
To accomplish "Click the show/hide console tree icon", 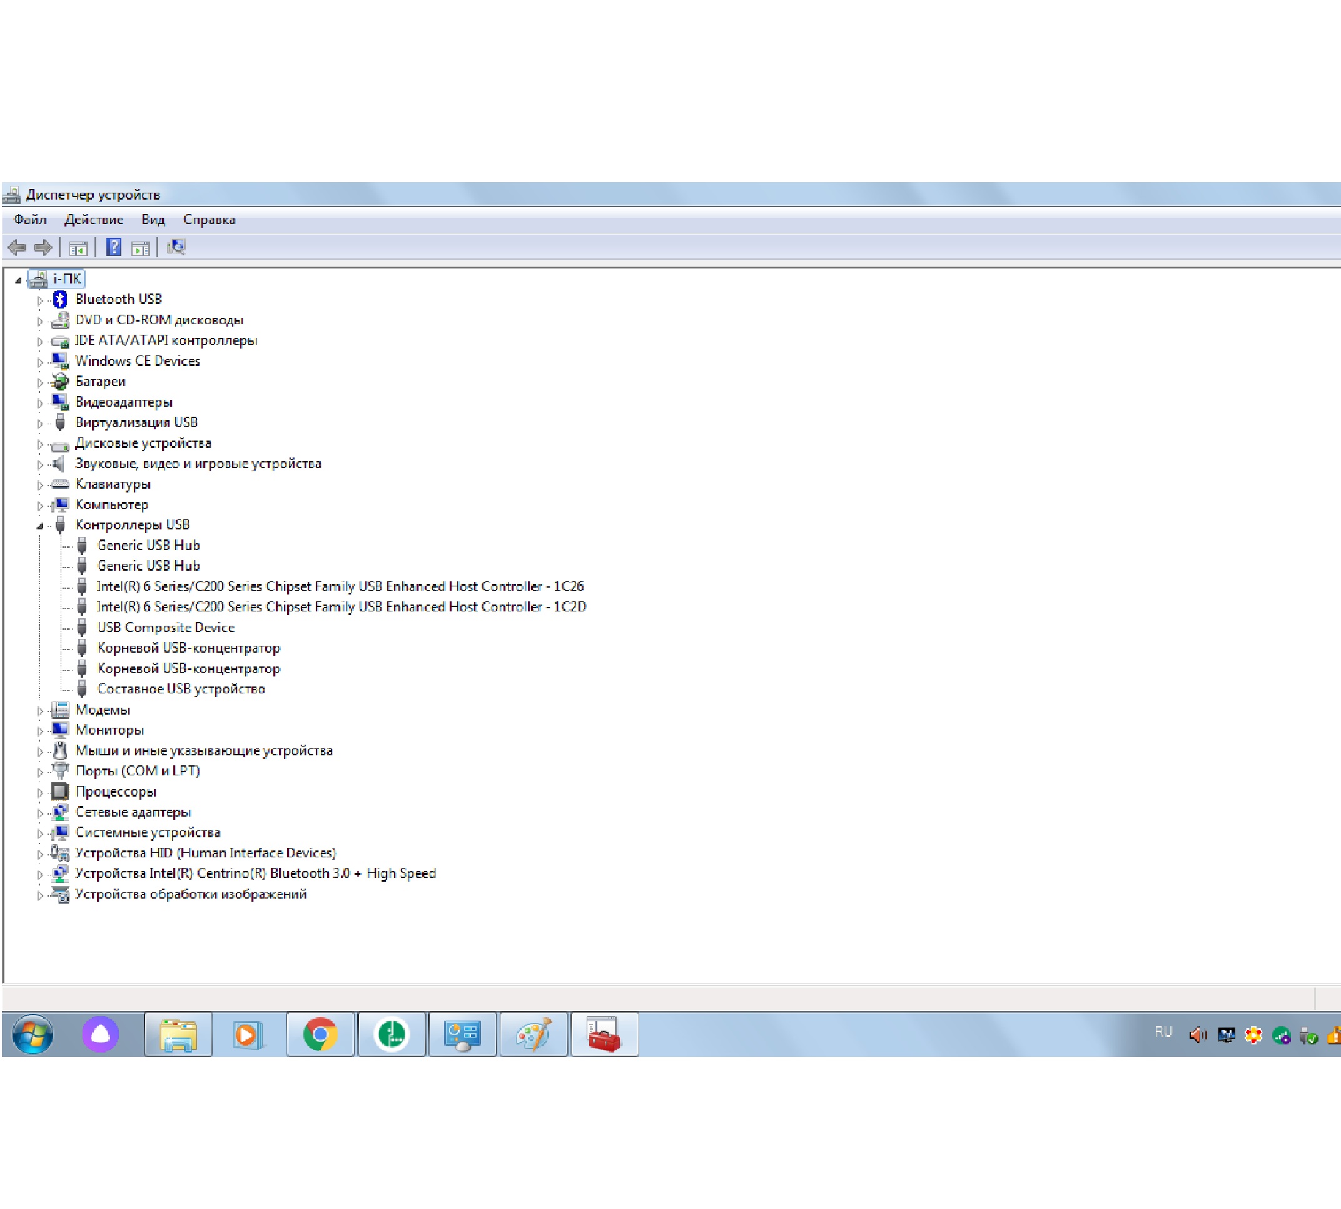I will [78, 248].
